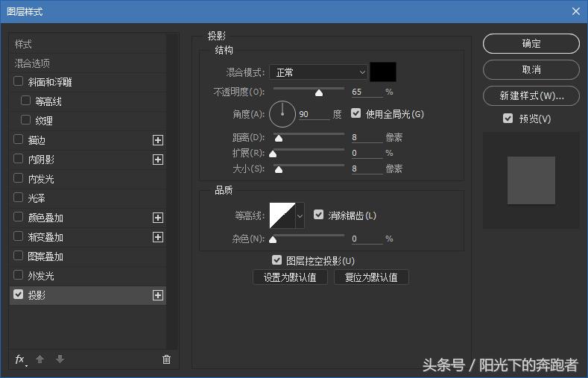
Task: Click the style preview thumbnail square
Action: (531, 180)
